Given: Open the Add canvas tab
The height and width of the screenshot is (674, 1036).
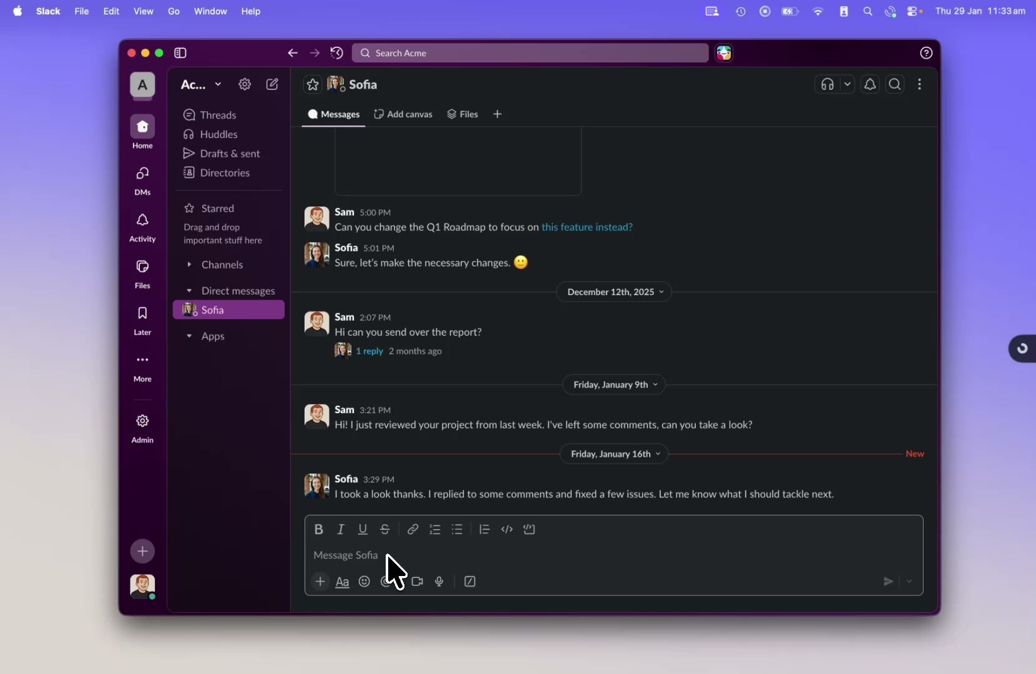Looking at the screenshot, I should 403,114.
